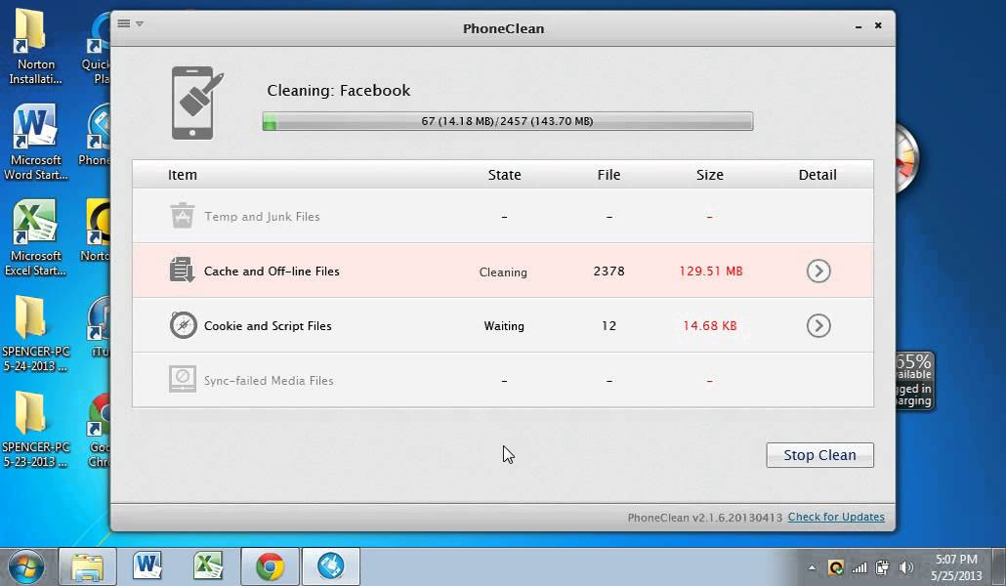Screen dimensions: 1006x586
Task: Click the PhoneClean v2.1.6.20130413 version text
Action: tap(704, 518)
